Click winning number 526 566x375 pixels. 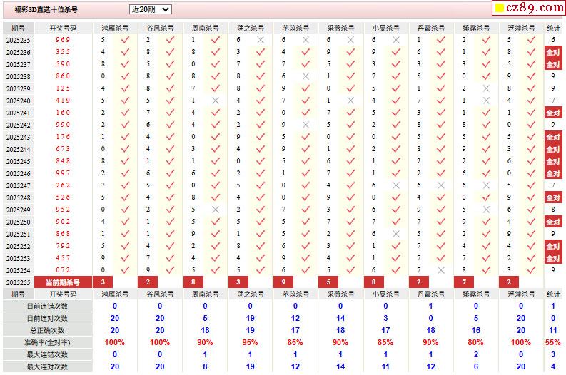[x=63, y=197]
